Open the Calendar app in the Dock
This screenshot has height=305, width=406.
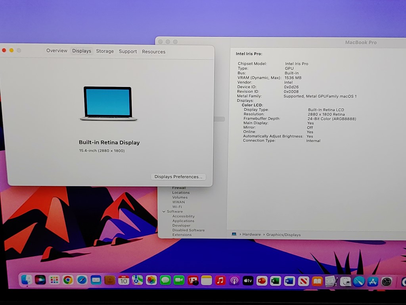124,280
